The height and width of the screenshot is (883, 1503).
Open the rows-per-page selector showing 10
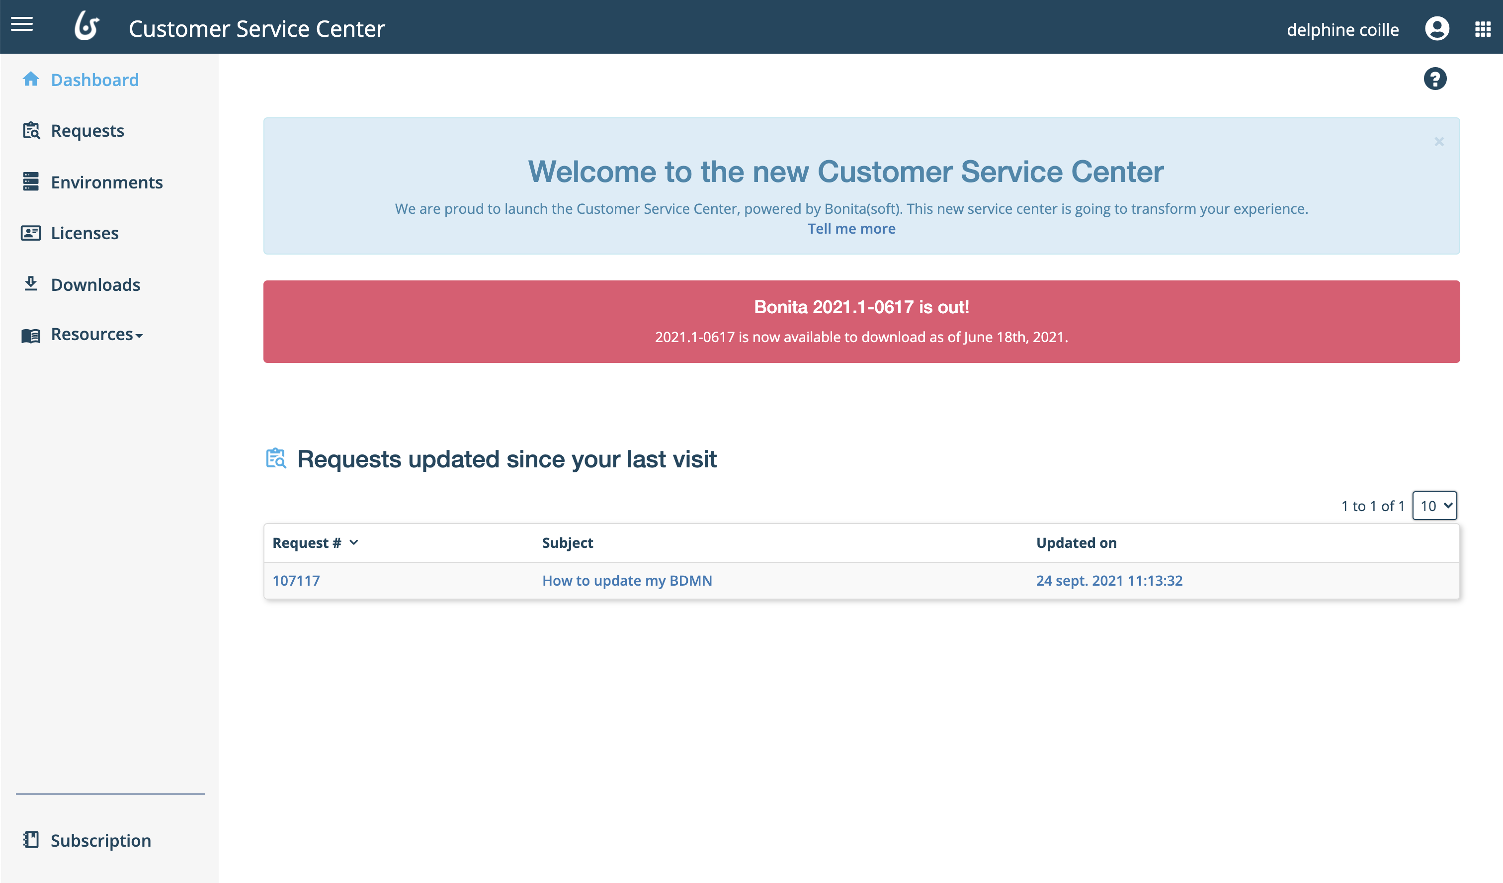click(1434, 506)
